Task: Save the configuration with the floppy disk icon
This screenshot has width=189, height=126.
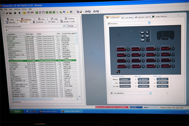Action: (x=11, y=13)
